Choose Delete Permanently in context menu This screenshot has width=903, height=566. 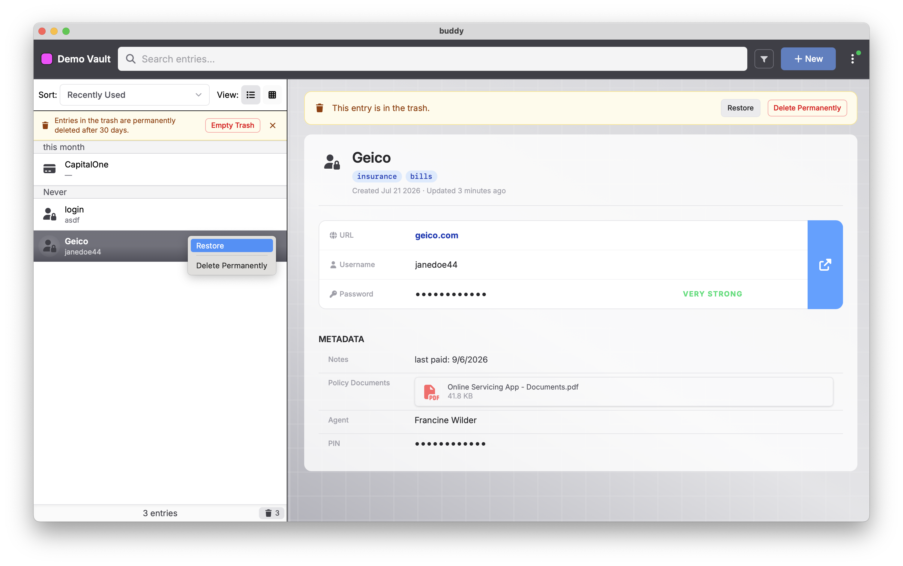click(232, 265)
